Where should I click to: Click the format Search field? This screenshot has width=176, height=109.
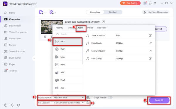click(x=68, y=34)
